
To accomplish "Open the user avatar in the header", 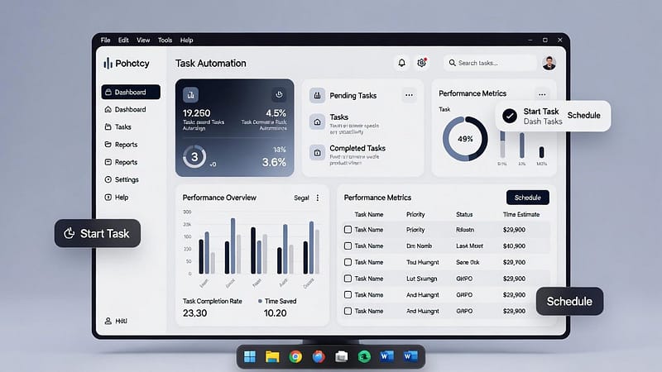I will (549, 64).
